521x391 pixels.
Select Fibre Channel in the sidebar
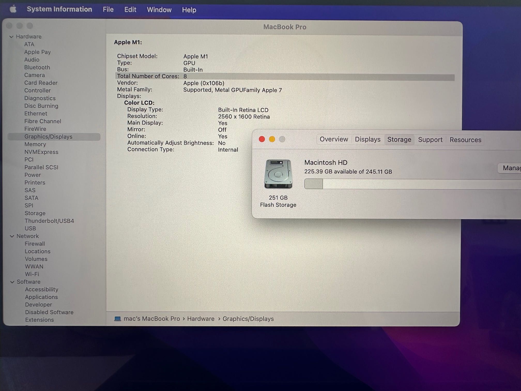point(43,121)
